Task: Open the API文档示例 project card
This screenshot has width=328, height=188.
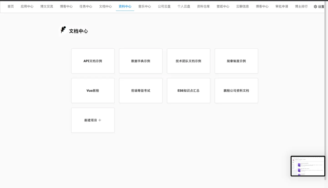Action: click(x=93, y=61)
